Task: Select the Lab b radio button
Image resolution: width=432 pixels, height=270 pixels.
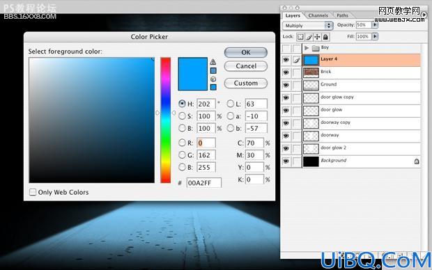Action: [231, 128]
